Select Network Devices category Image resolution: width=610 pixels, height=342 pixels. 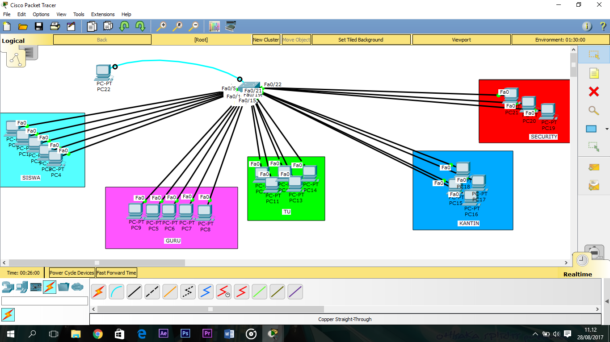8,287
